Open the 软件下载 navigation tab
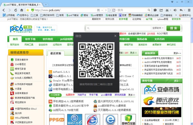Image resolution: width=193 pixels, height=125 pixels. 30,39
